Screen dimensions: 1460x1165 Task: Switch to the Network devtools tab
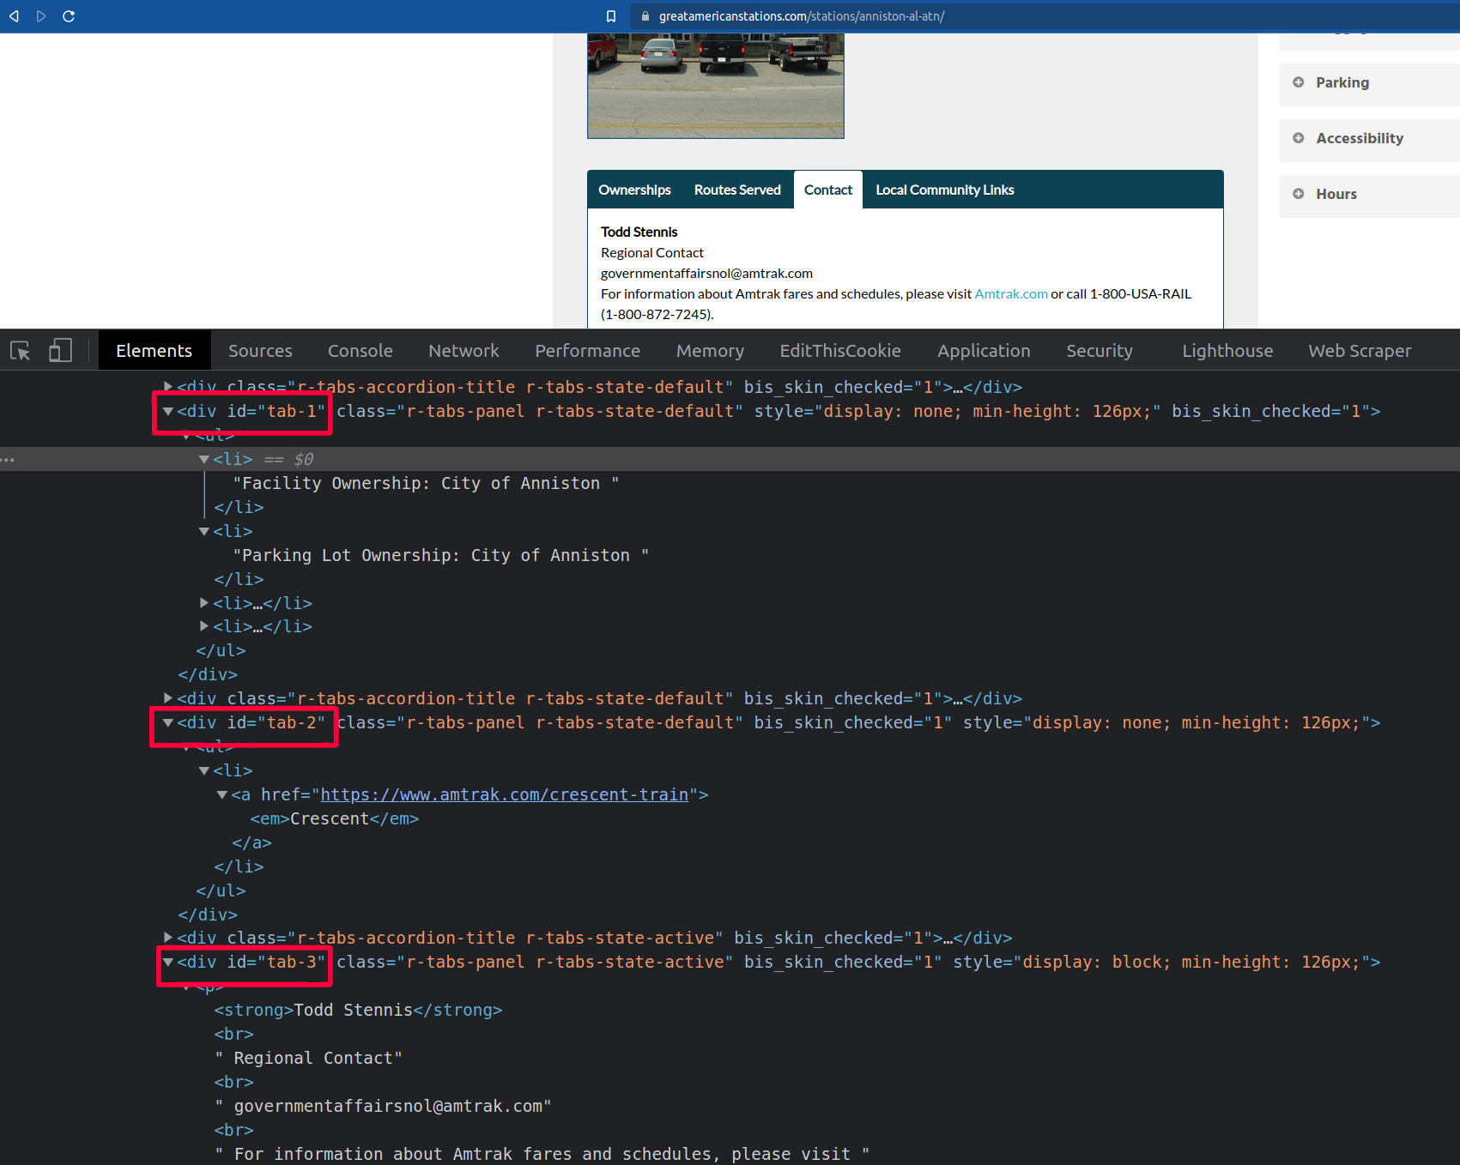463,351
